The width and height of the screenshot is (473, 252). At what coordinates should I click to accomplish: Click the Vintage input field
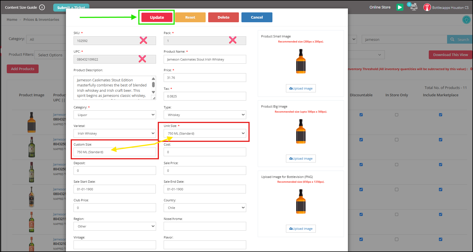pos(115,245)
